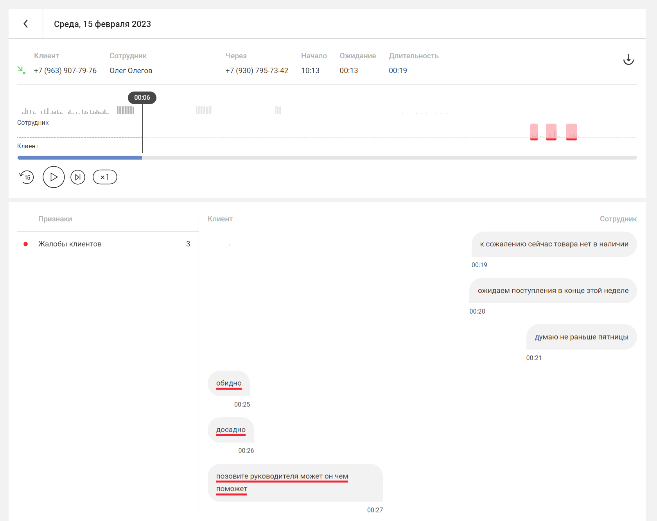The height and width of the screenshot is (521, 657).
Task: Select first red complaint marker on timeline
Action: pos(534,132)
